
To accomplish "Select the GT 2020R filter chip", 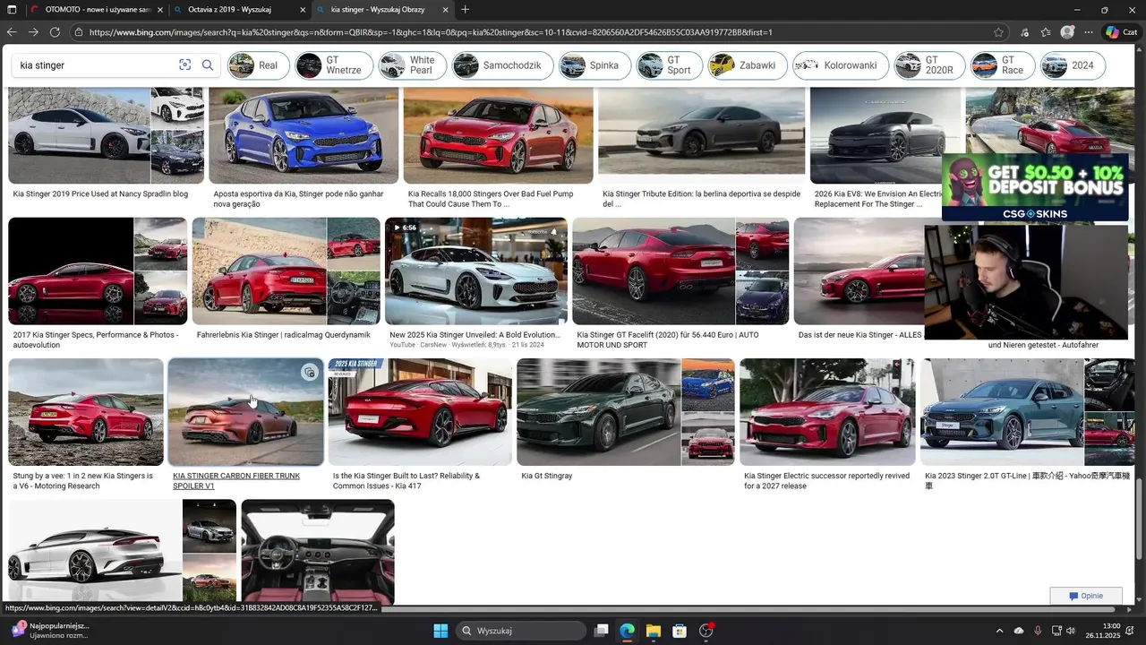I will click(x=929, y=65).
